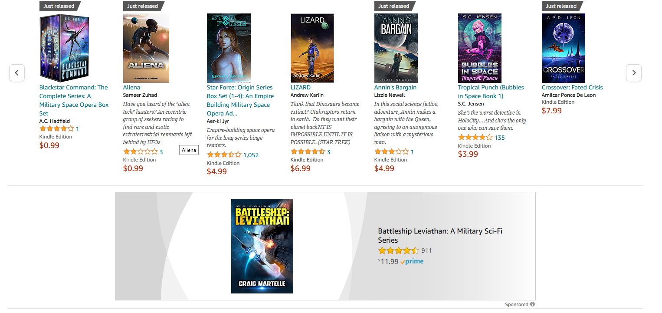Open the Star Force book cover

(229, 48)
